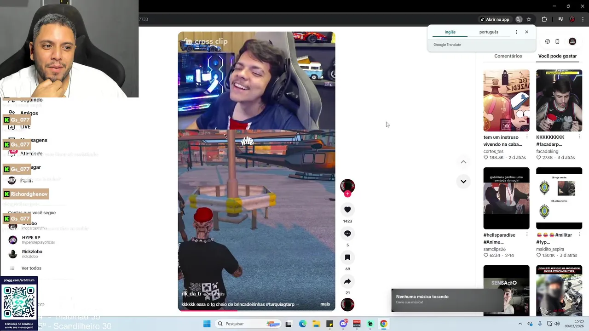This screenshot has height=331, width=589.
Task: Open options dots for the #hellsparadise video
Action: tap(527, 235)
